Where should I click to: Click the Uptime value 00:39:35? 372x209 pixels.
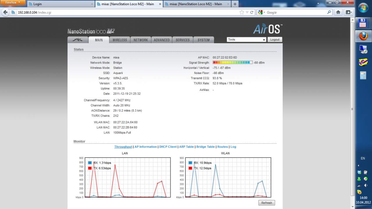pyautogui.click(x=119, y=89)
